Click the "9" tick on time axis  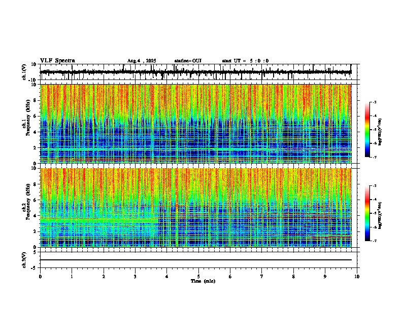pos(325,277)
